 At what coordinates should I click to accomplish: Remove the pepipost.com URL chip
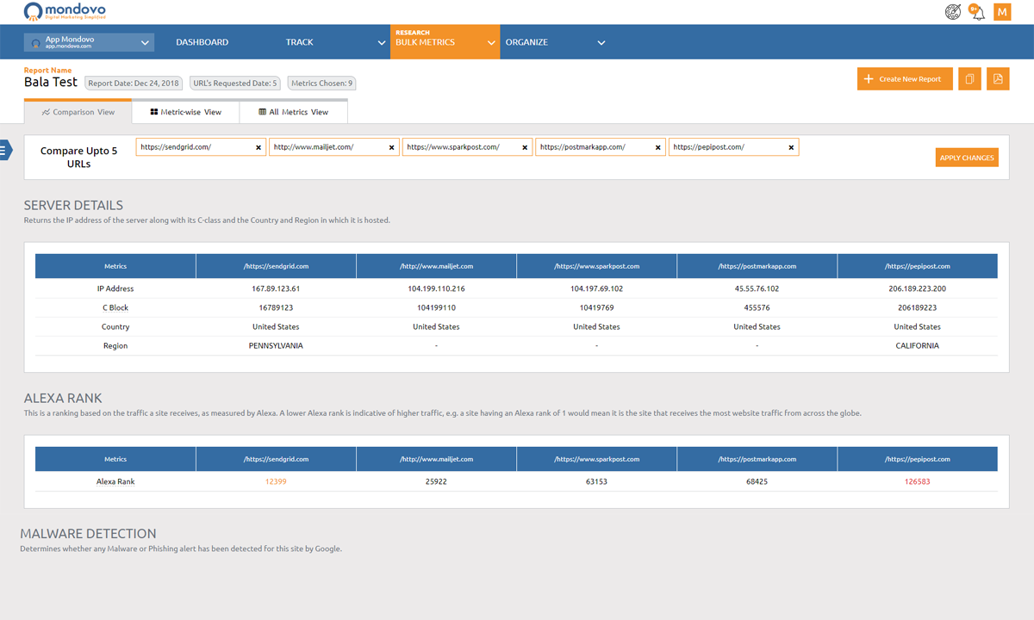[x=792, y=147]
